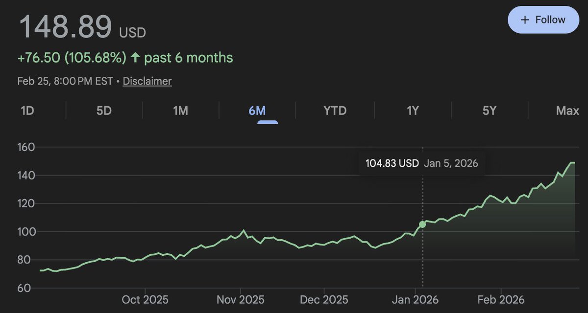
Task: Click the Nov 2025 axis label
Action: click(x=240, y=299)
